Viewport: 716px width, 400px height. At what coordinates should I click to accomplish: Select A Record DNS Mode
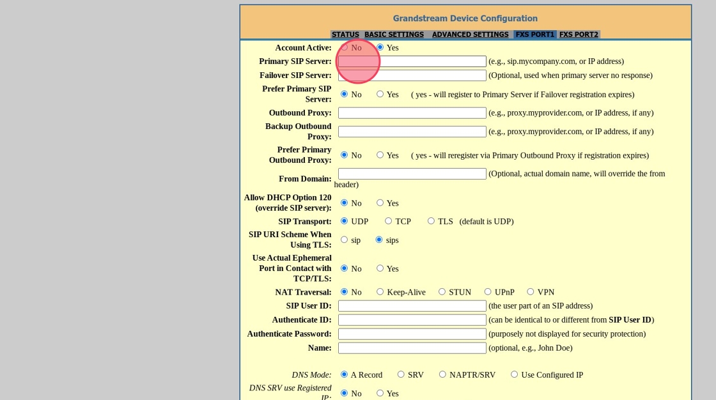345,374
